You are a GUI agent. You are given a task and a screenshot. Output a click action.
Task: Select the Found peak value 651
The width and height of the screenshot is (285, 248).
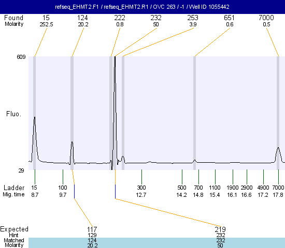point(229,18)
